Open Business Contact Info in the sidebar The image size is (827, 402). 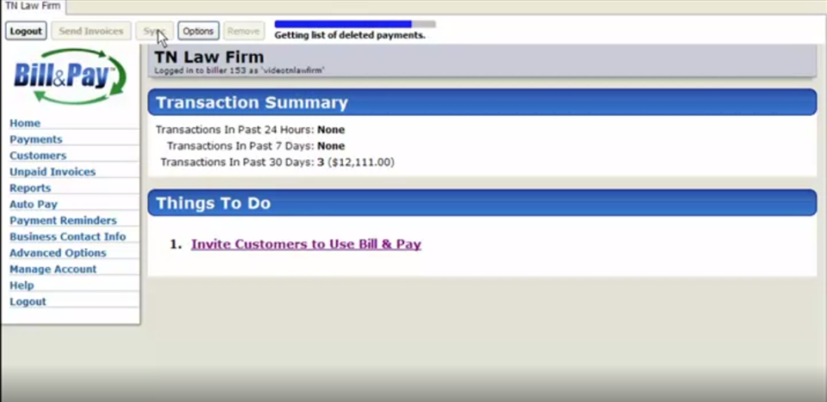click(67, 237)
